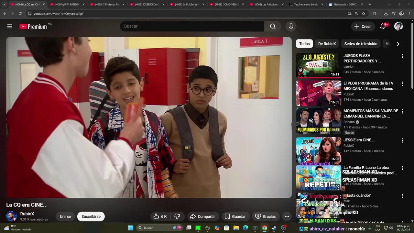Image resolution: width=414 pixels, height=233 pixels.
Task: Click Unirse to join channel
Action: click(x=65, y=216)
